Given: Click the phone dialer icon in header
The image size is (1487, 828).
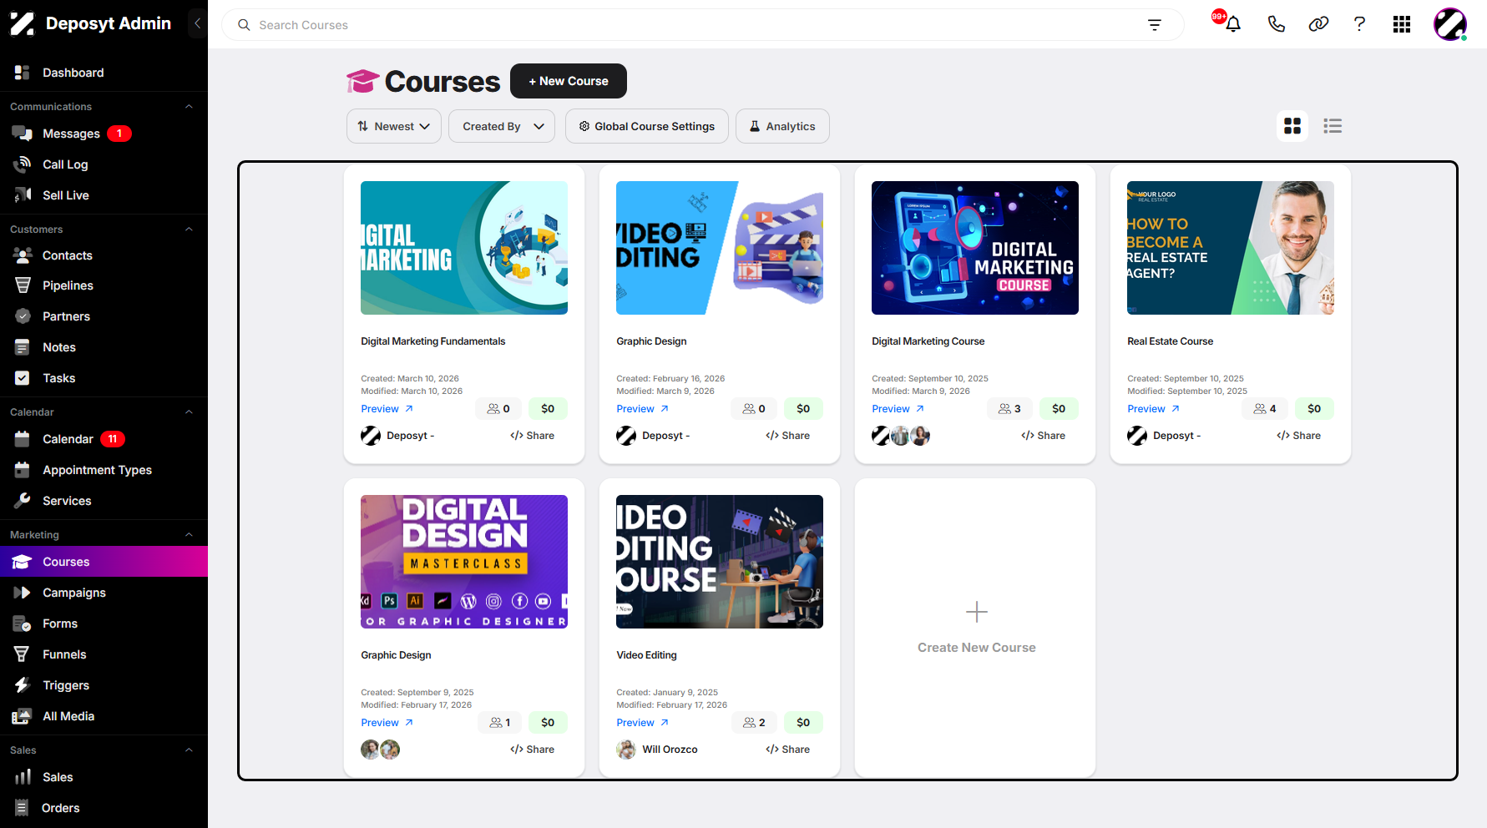Looking at the screenshot, I should click(x=1276, y=24).
